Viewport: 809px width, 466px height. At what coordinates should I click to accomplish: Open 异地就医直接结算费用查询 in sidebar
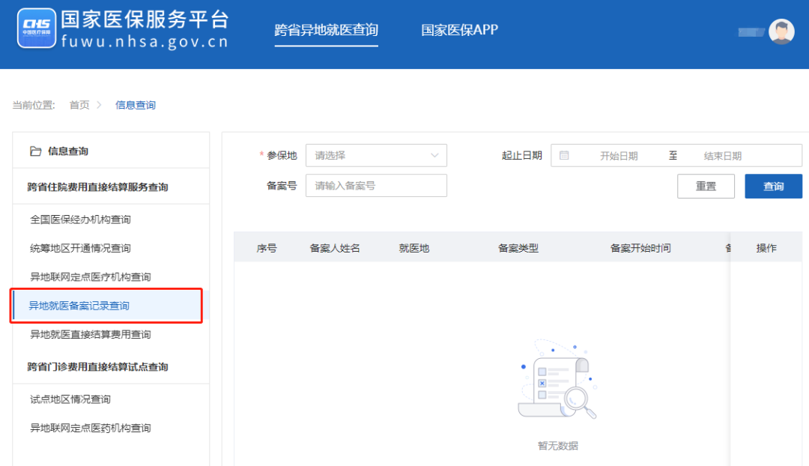click(90, 334)
